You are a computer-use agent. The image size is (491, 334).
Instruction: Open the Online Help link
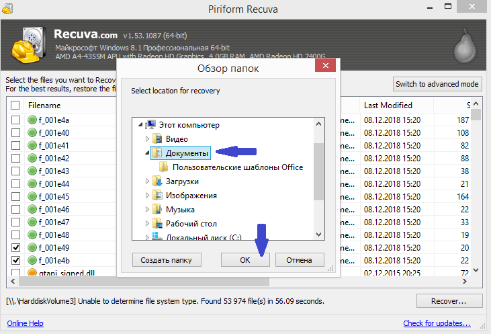click(x=25, y=323)
